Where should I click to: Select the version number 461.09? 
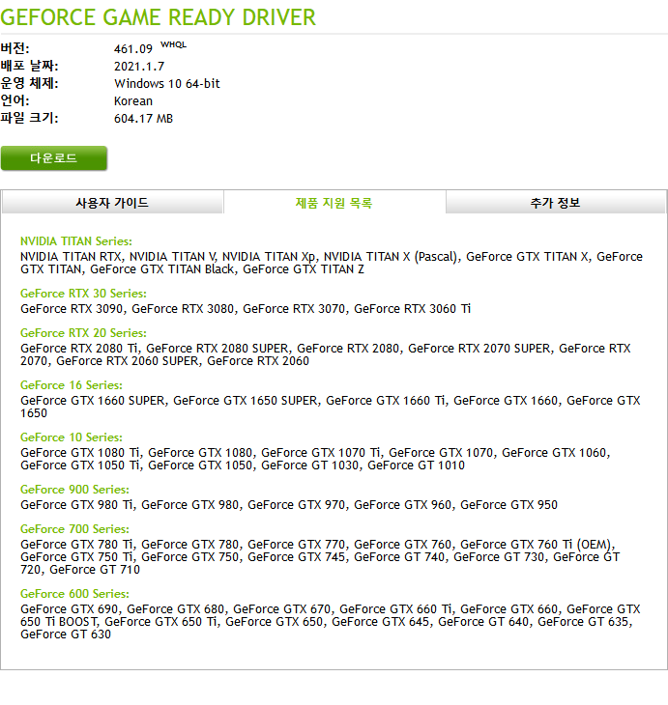coord(133,49)
